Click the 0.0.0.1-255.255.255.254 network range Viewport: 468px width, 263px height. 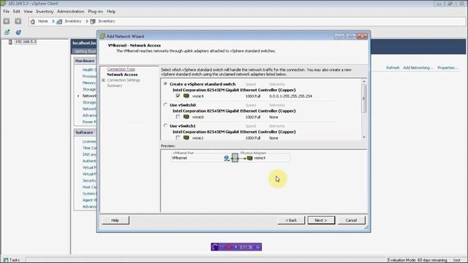(x=291, y=96)
